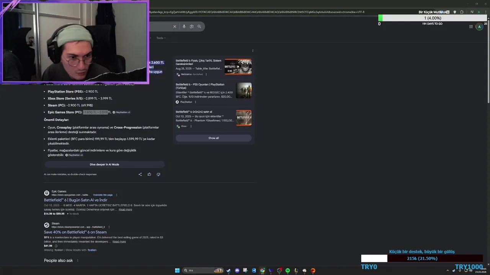Open Battlefield 6 Bugün Satın Al ve İndir
Viewport: 490px width, 275px height.
click(x=75, y=200)
